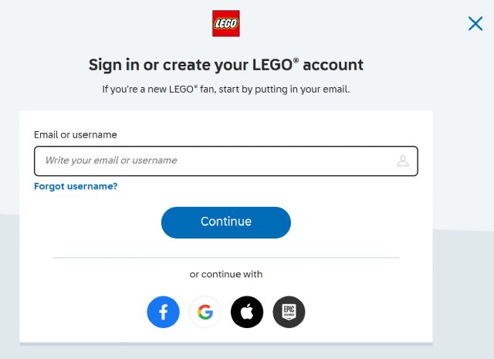The height and width of the screenshot is (359, 494).
Task: Choose the Apple sign-in icon
Action: 247,312
